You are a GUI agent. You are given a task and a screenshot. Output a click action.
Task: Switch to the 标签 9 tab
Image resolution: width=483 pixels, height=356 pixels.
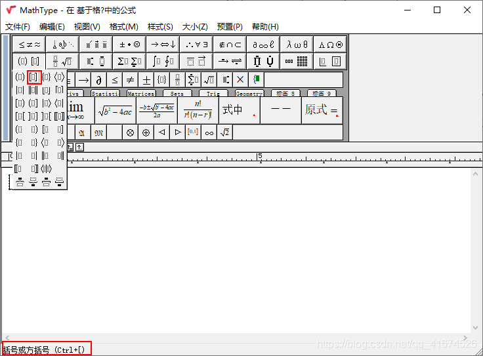pyautogui.click(x=322, y=94)
